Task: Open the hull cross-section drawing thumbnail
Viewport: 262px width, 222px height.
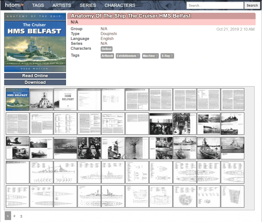Action: [137, 197]
